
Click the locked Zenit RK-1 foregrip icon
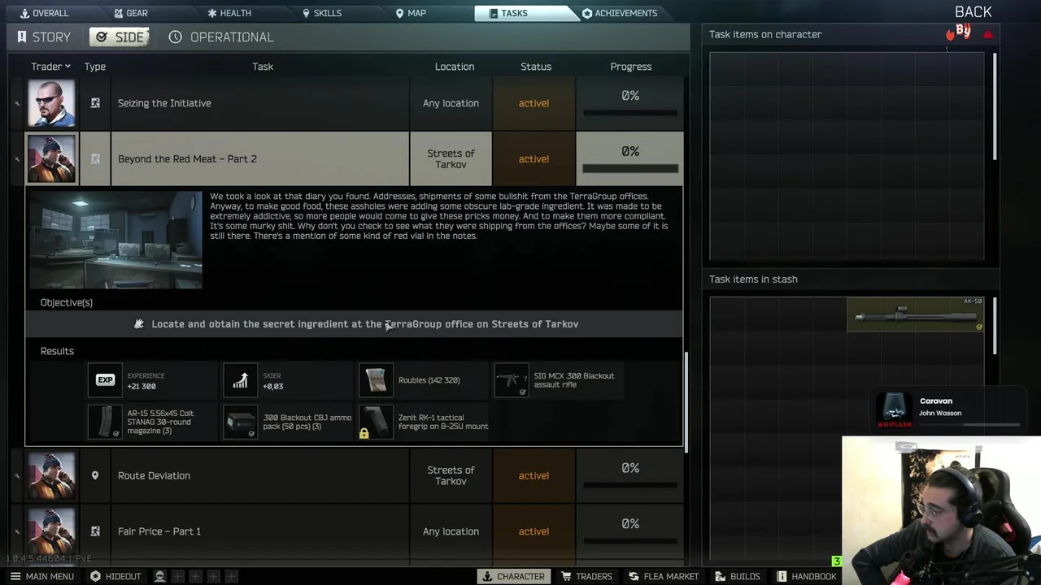point(376,422)
